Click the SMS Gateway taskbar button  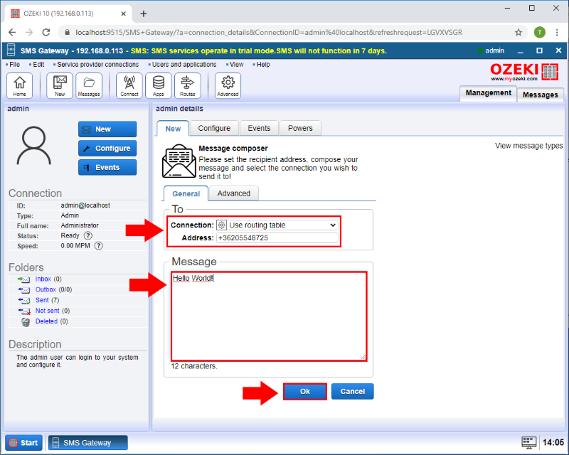click(87, 443)
